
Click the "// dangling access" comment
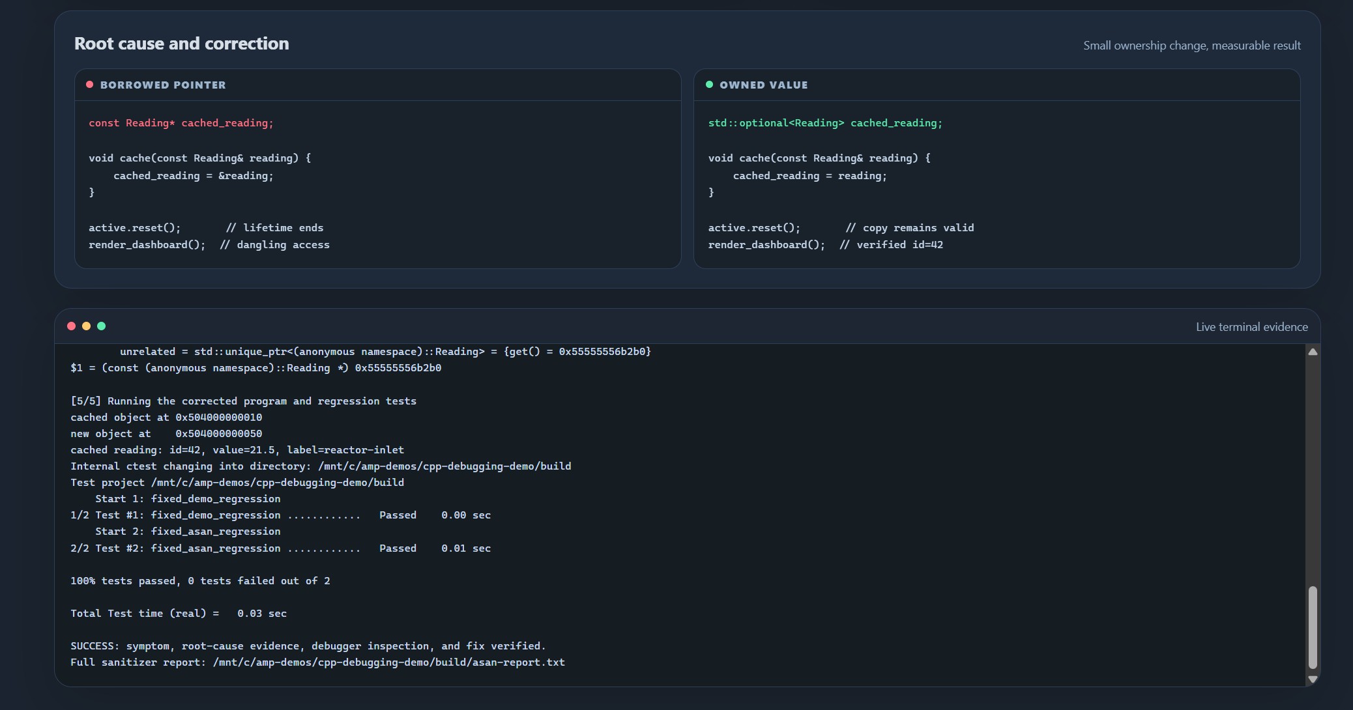(x=274, y=245)
